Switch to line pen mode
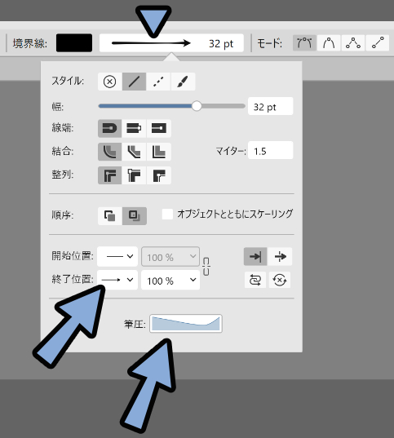The height and width of the screenshot is (438, 394). pyautogui.click(x=377, y=43)
